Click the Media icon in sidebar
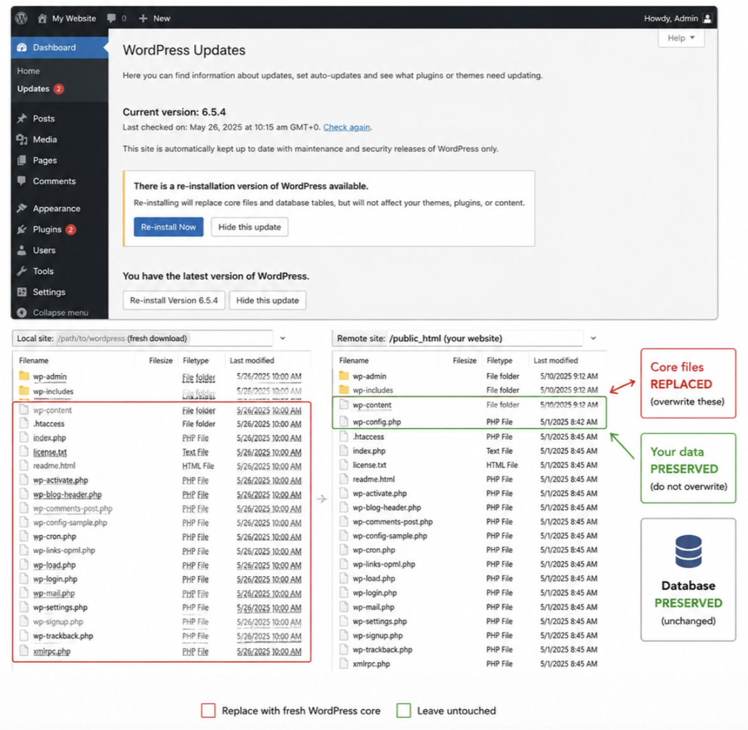This screenshot has height=730, width=748. click(x=22, y=139)
